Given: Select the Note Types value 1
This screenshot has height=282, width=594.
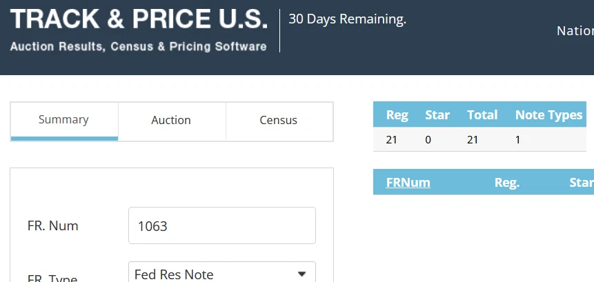Looking at the screenshot, I should [x=517, y=140].
